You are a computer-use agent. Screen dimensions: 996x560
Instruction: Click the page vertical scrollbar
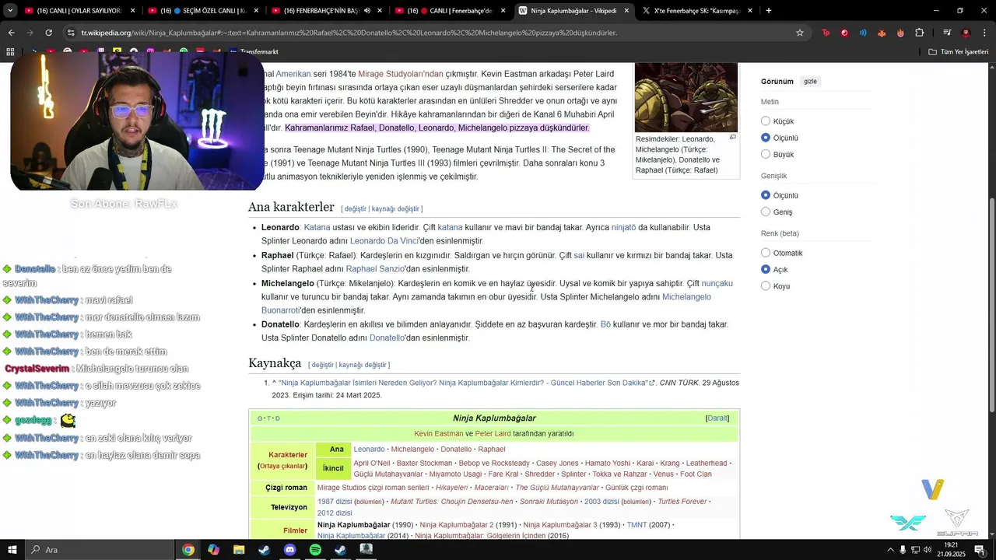tap(991, 303)
